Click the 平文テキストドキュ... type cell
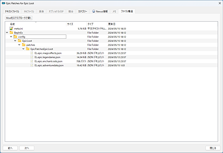This screenshot has width=223, height=153. click(97, 29)
